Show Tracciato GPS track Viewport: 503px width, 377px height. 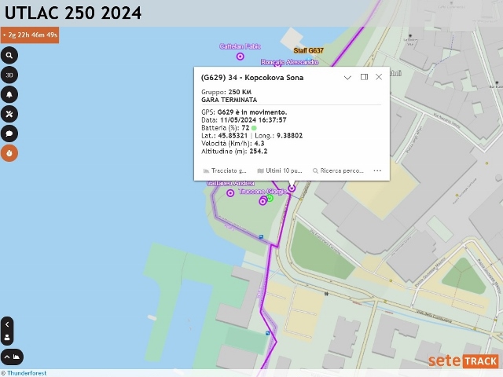(x=225, y=170)
